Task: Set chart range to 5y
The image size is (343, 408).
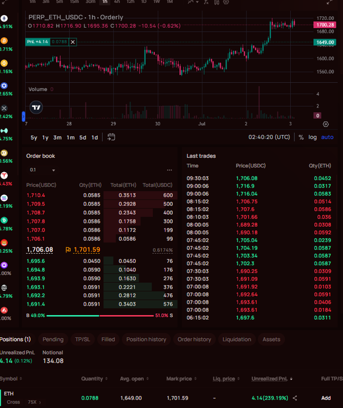Action: [x=34, y=137]
